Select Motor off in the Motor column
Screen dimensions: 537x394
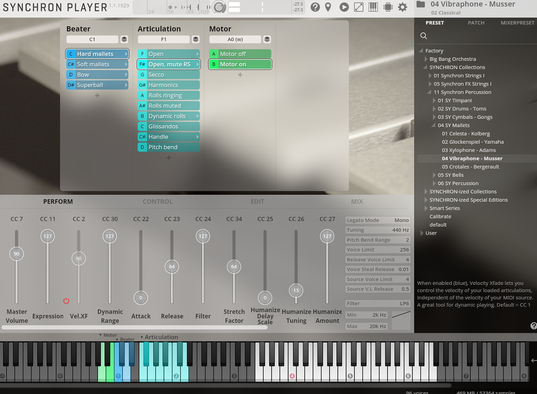(x=240, y=54)
